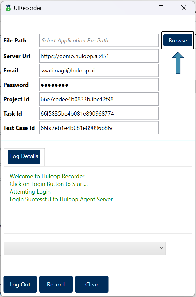Click the Task Id field
This screenshot has width=196, height=297.
point(99,113)
